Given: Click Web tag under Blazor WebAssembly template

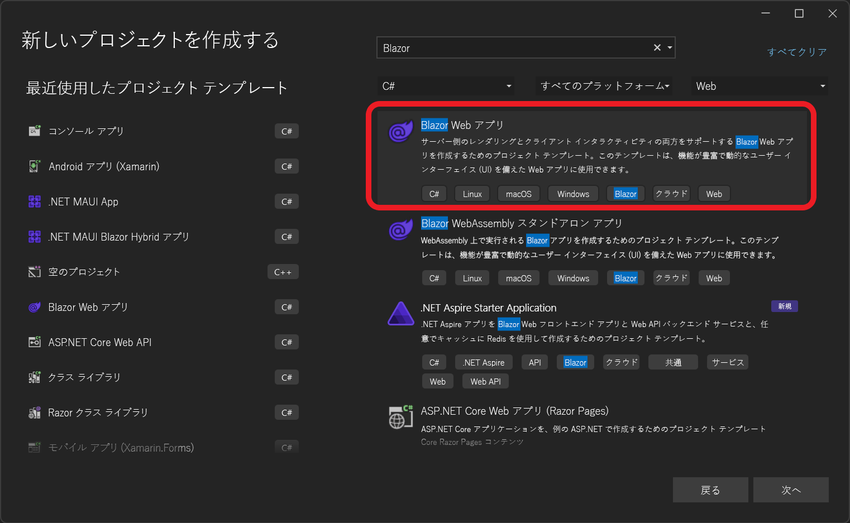Looking at the screenshot, I should pyautogui.click(x=714, y=278).
